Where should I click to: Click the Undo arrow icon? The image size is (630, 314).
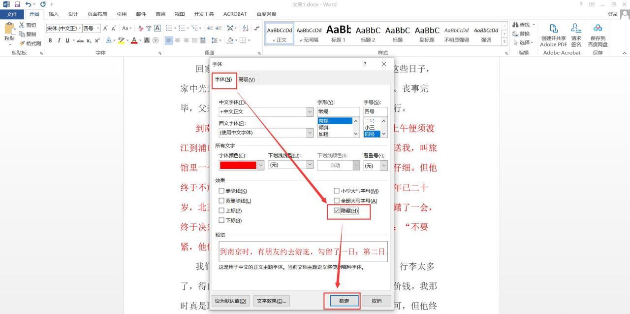[29, 4]
